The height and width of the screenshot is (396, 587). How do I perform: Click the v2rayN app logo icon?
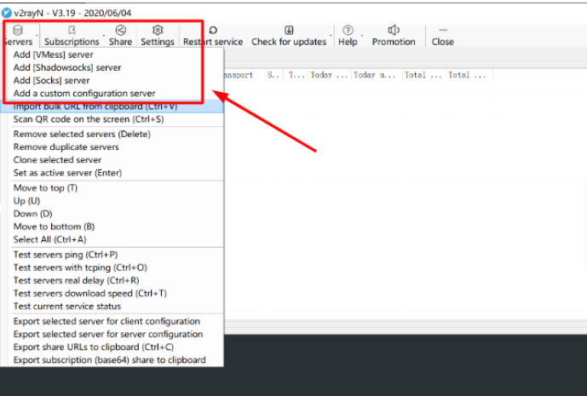pyautogui.click(x=6, y=13)
